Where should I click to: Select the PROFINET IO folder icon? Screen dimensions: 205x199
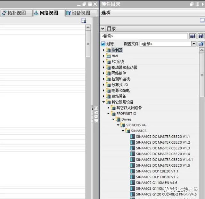click(x=113, y=114)
